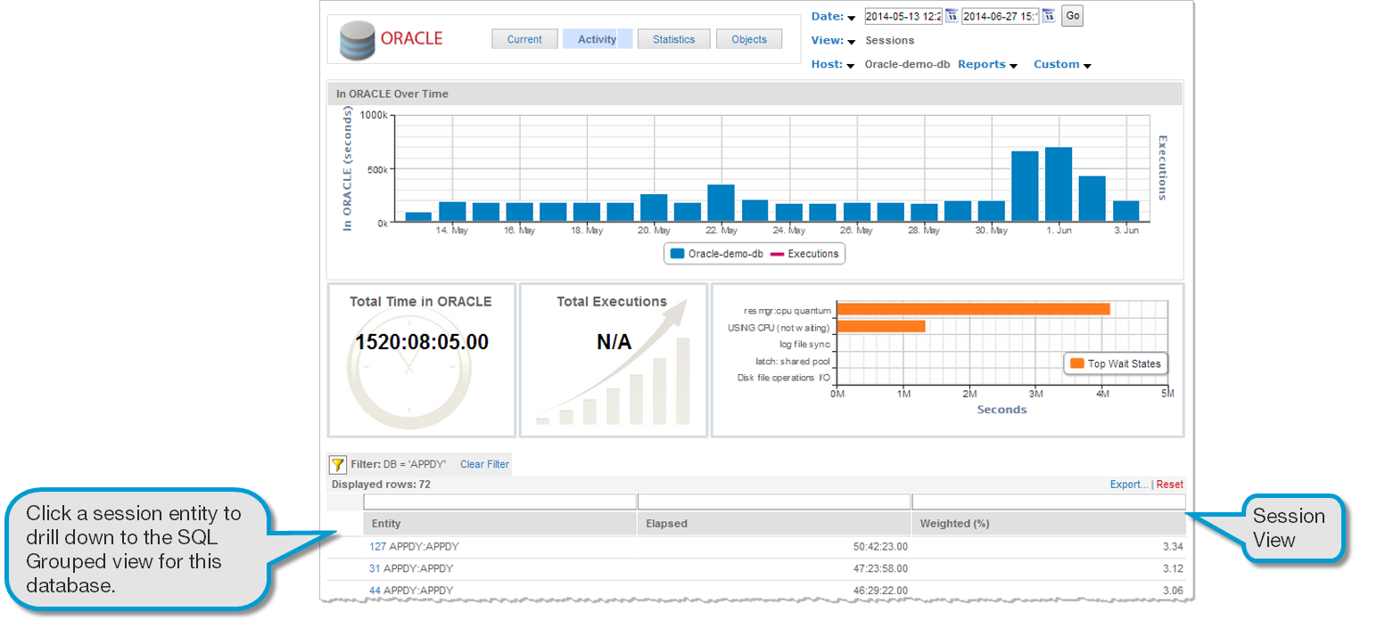Click the USING CPU (not waiting) bar
This screenshot has height=620, width=1385.
pos(879,327)
